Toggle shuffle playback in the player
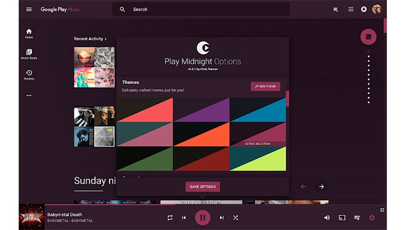Image resolution: width=406 pixels, height=230 pixels. pos(235,218)
